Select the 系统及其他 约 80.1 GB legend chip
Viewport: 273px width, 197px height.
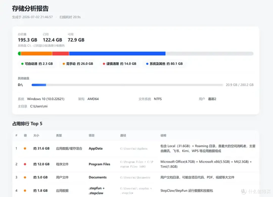point(164,64)
